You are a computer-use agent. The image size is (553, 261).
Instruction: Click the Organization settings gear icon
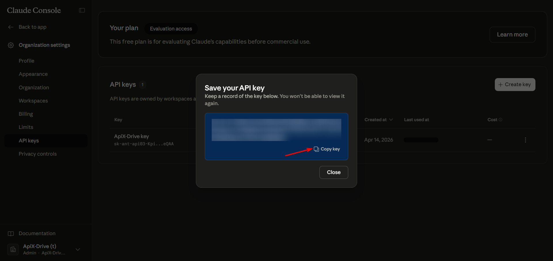click(11, 45)
